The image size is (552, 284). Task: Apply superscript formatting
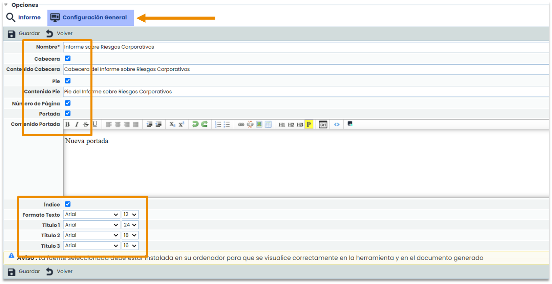tap(182, 124)
